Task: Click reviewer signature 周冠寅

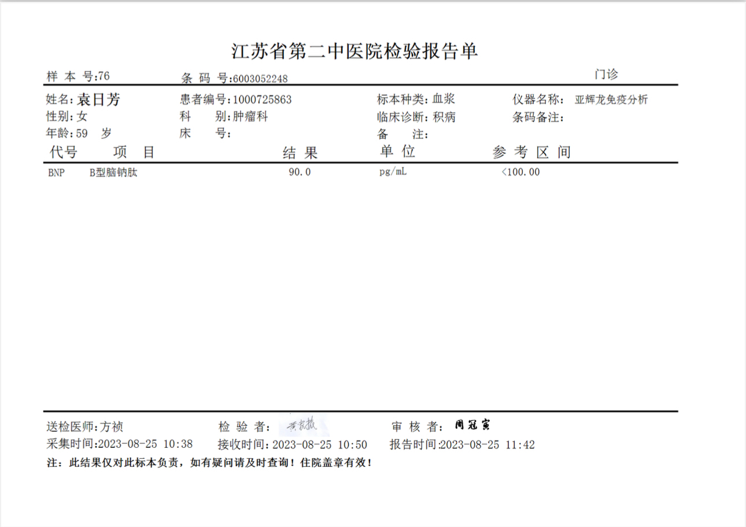Action: [472, 425]
